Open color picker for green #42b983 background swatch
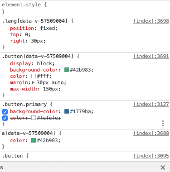Screen dimensions: 170x172 point(67,70)
